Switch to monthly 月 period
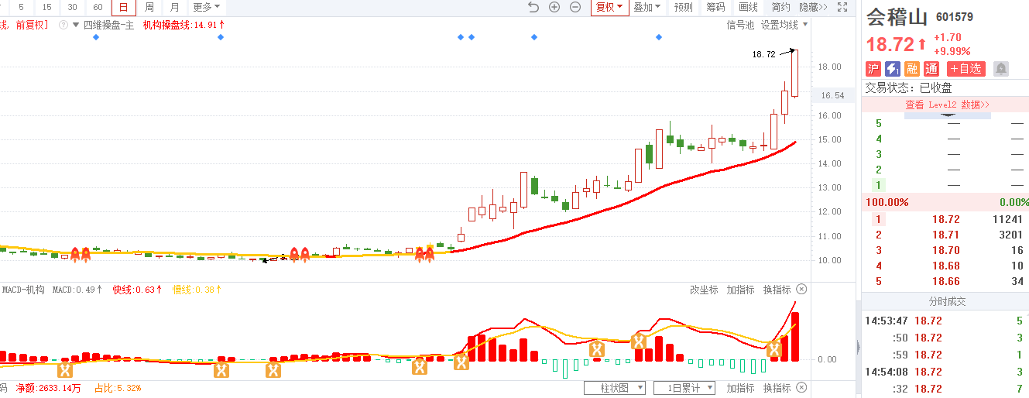Viewport: 1029px width, 398px height. tap(175, 7)
